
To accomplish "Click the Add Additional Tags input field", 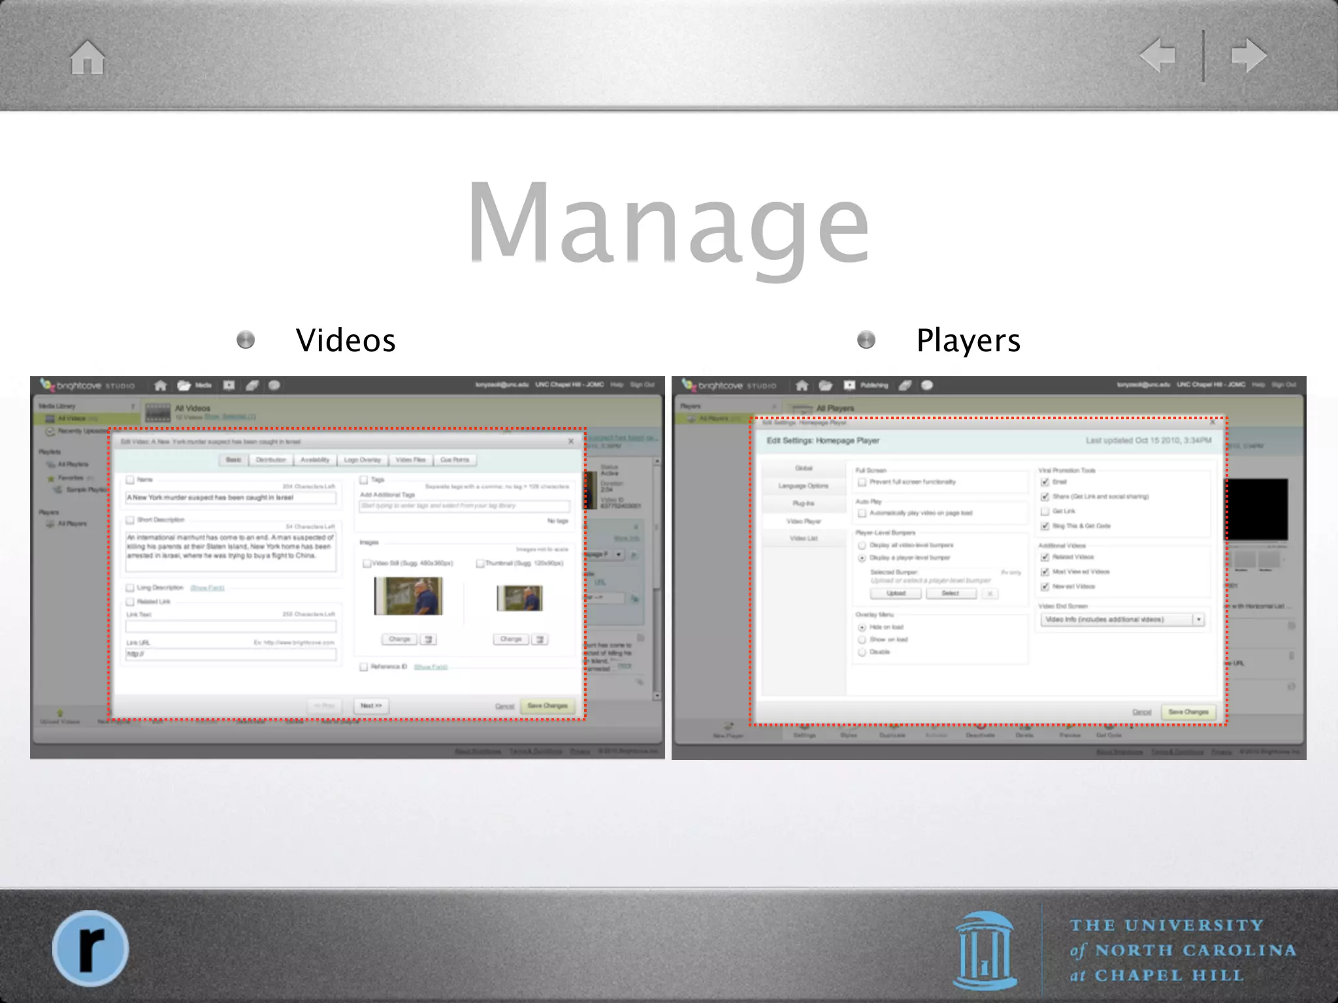I will tap(465, 506).
